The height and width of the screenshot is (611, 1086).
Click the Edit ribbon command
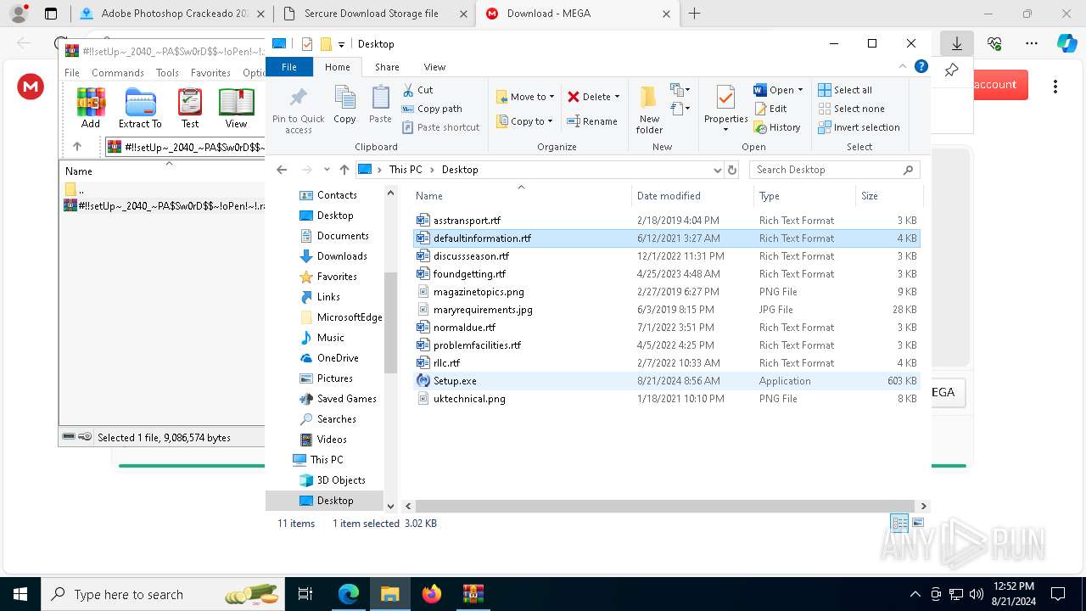[x=770, y=109]
